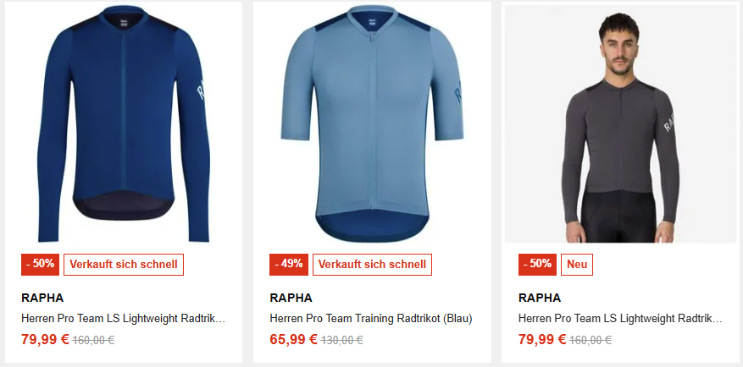The image size is (743, 367).
Task: Click 79,99 € price of dark blue jersey
Action: (45, 340)
